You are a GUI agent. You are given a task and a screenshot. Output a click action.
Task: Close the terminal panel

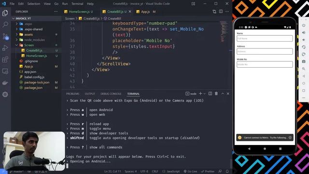pos(228,94)
